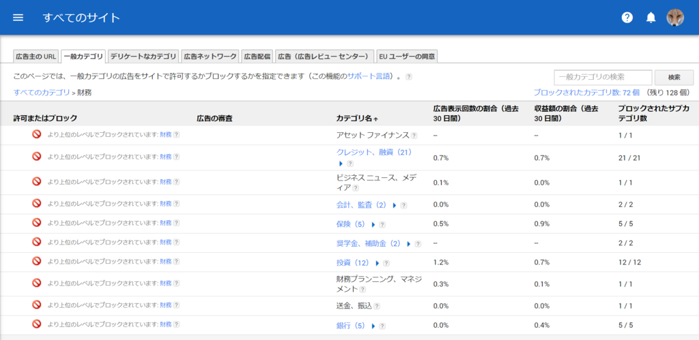The height and width of the screenshot is (340, 699).
Task: Open EU ユーザーの同意 tab
Action: click(x=407, y=57)
